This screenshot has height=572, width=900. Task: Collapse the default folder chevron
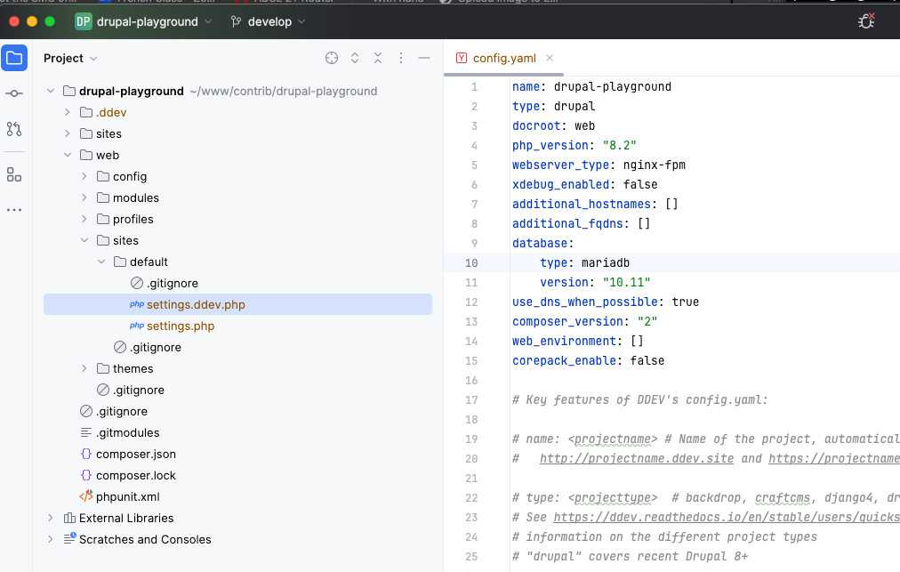pyautogui.click(x=101, y=262)
